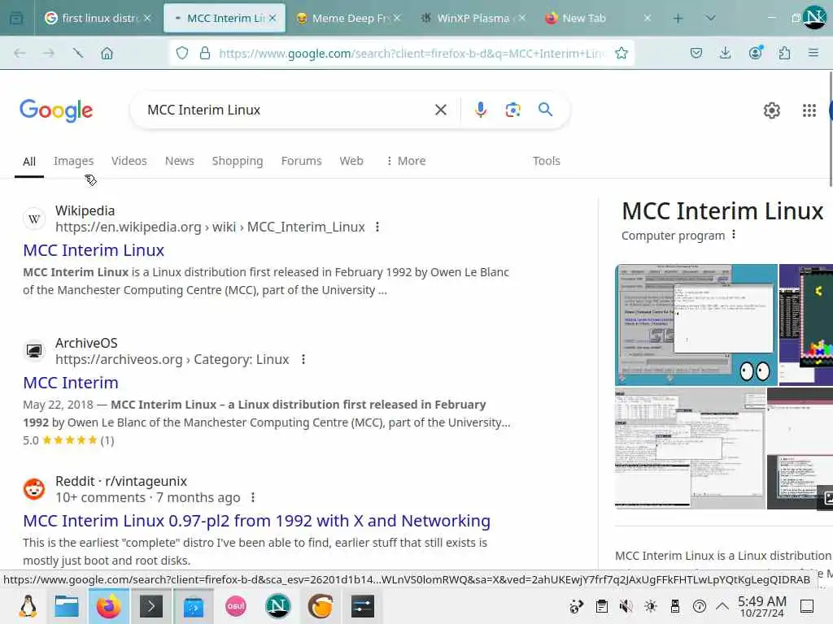This screenshot has height=624, width=833.
Task: Open tracking protection shield info
Action: [x=182, y=53]
